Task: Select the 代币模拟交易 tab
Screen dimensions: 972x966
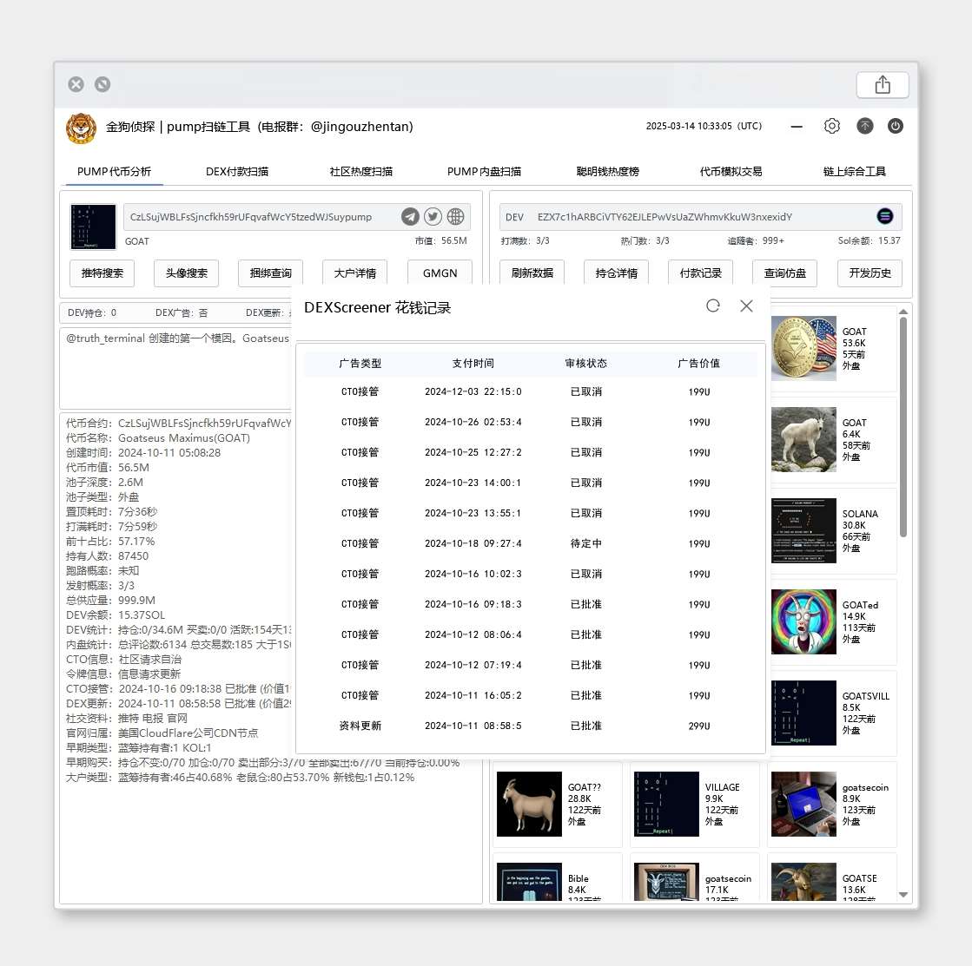Action: (x=731, y=172)
